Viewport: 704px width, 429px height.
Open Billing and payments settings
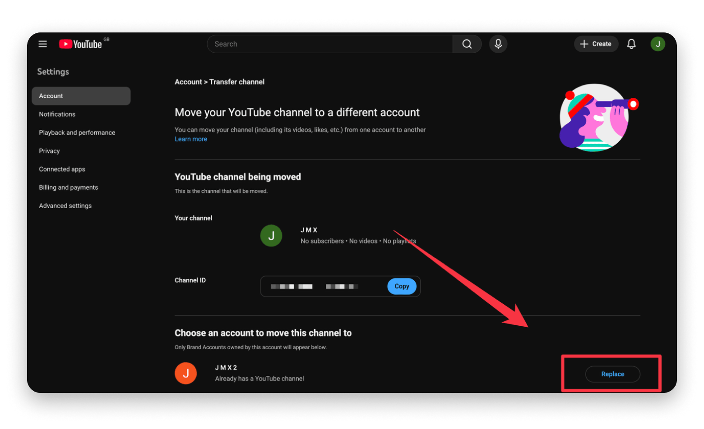(x=69, y=187)
